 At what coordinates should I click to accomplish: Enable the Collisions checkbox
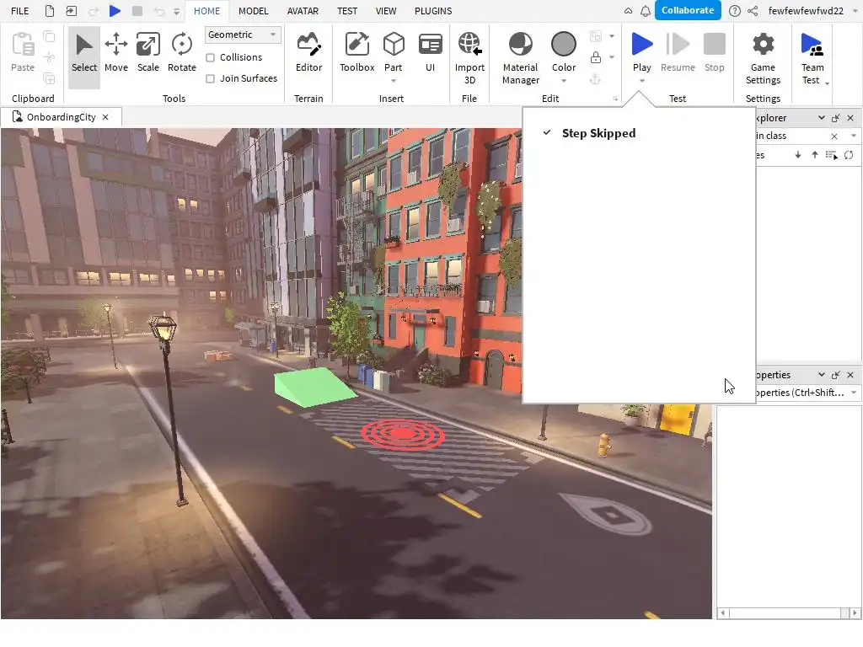(x=210, y=57)
